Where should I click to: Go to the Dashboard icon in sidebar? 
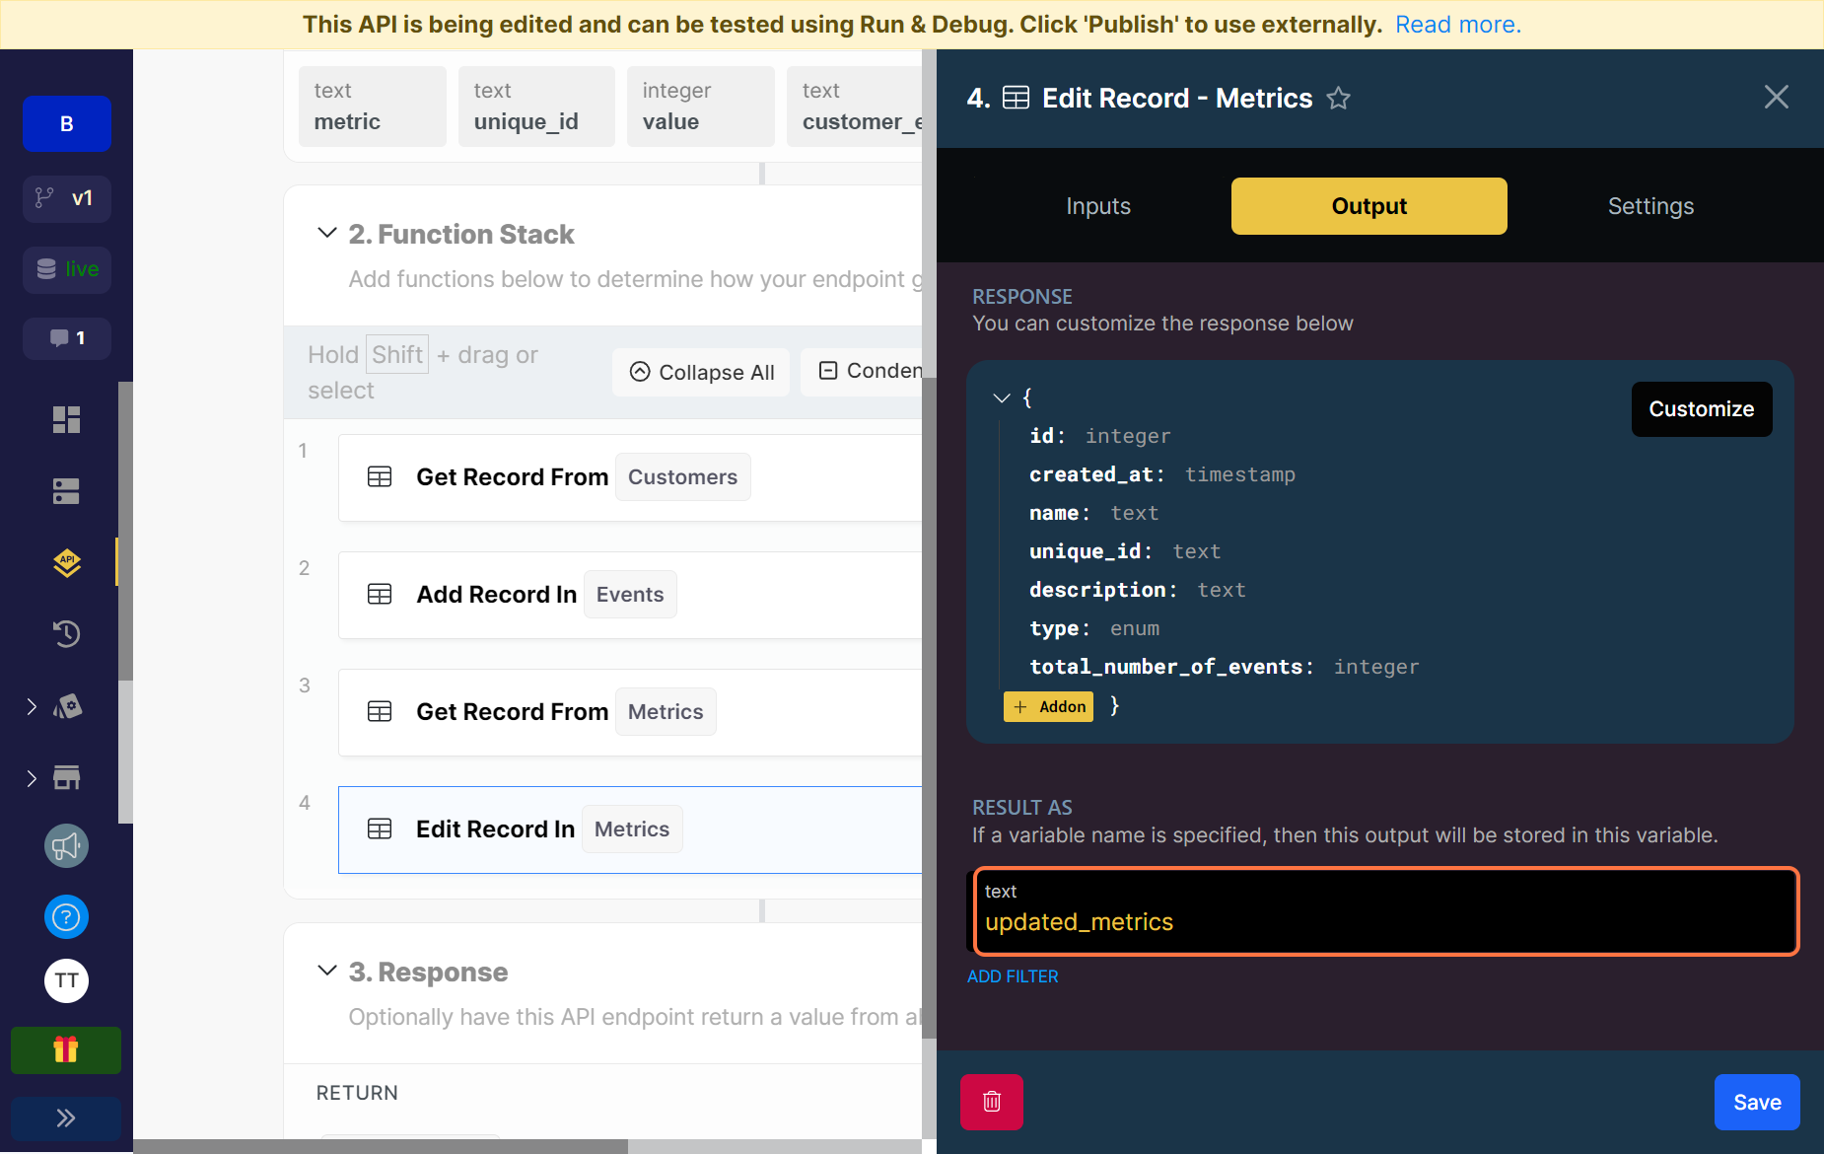coord(66,420)
